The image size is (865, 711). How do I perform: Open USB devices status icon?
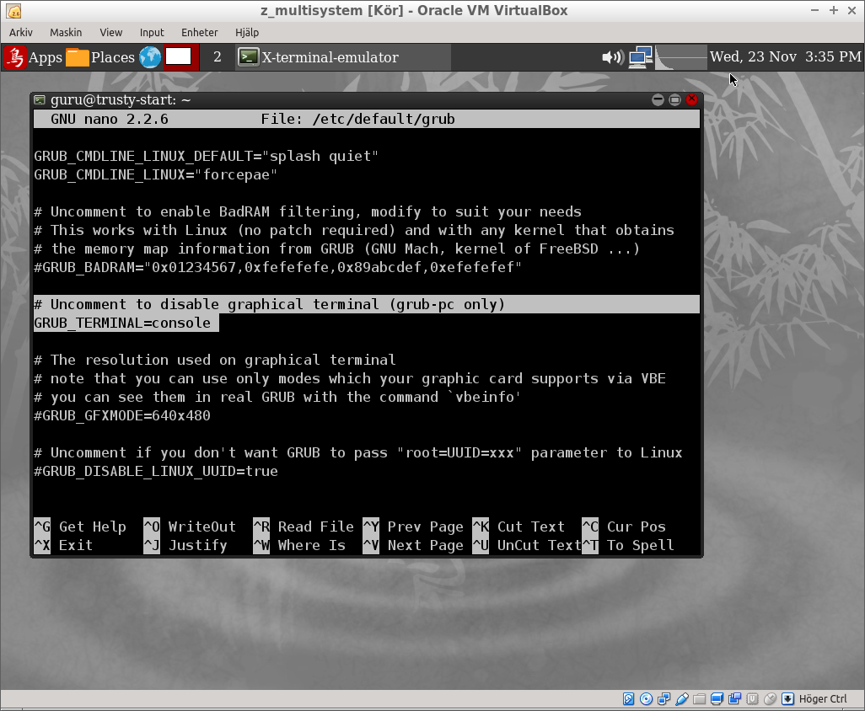click(682, 699)
